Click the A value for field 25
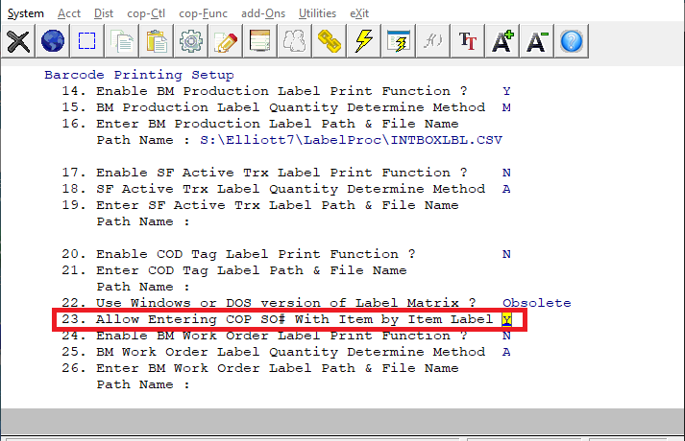The image size is (685, 441). click(506, 352)
